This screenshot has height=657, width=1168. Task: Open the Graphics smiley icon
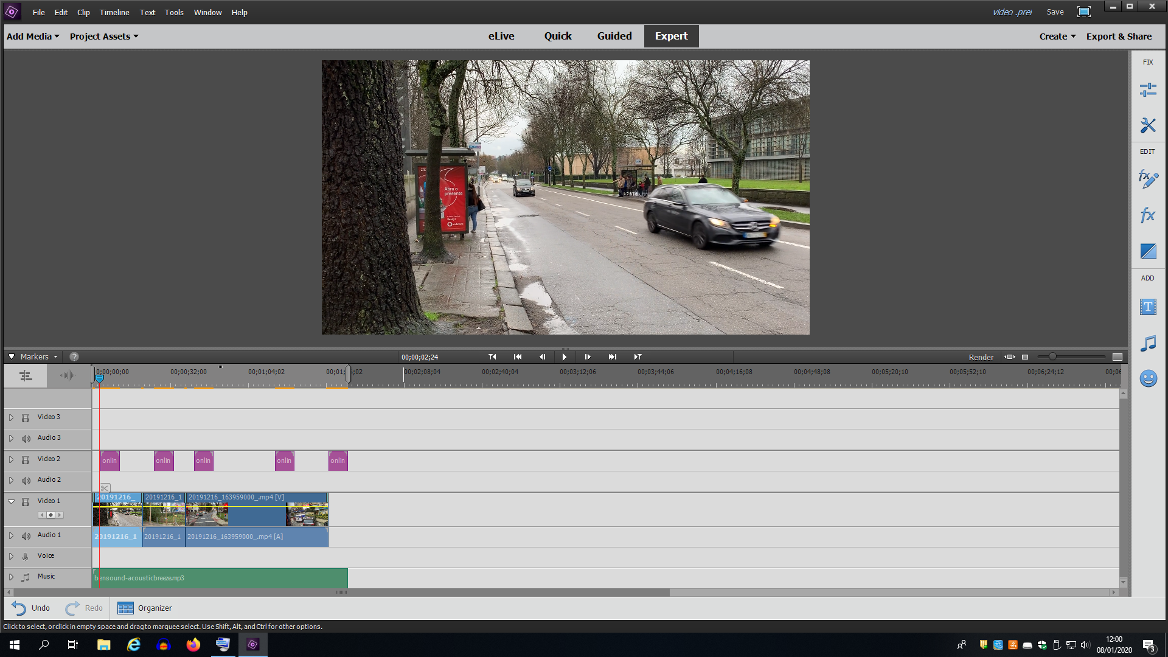click(x=1148, y=378)
